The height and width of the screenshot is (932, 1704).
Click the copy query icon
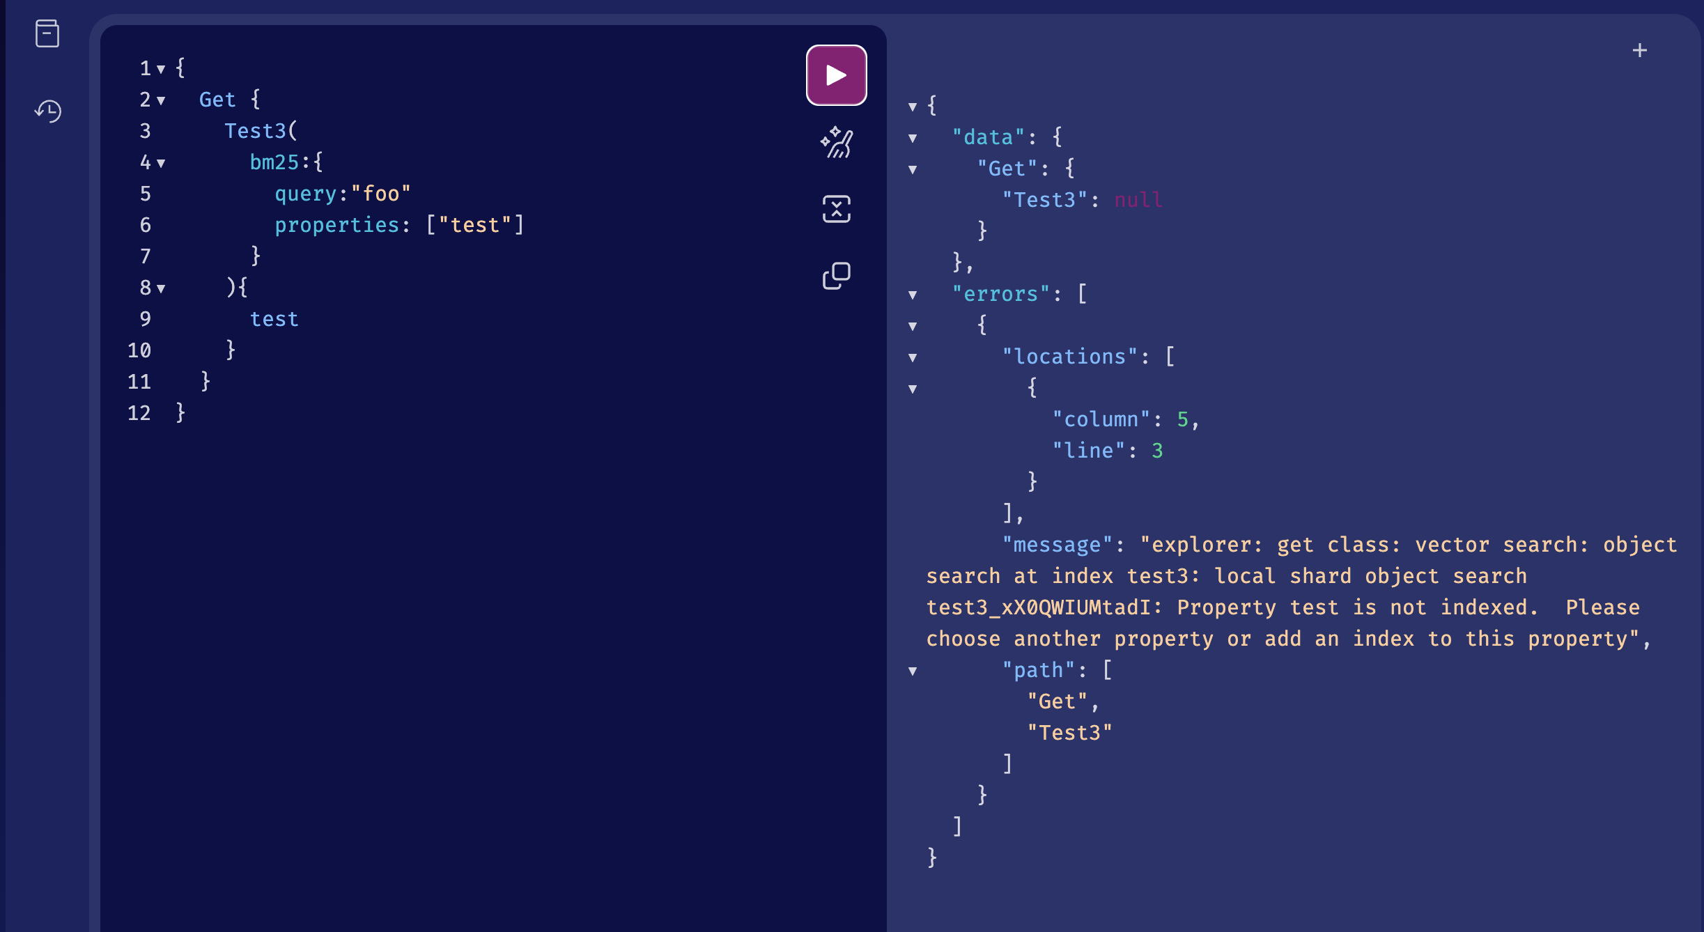click(836, 276)
